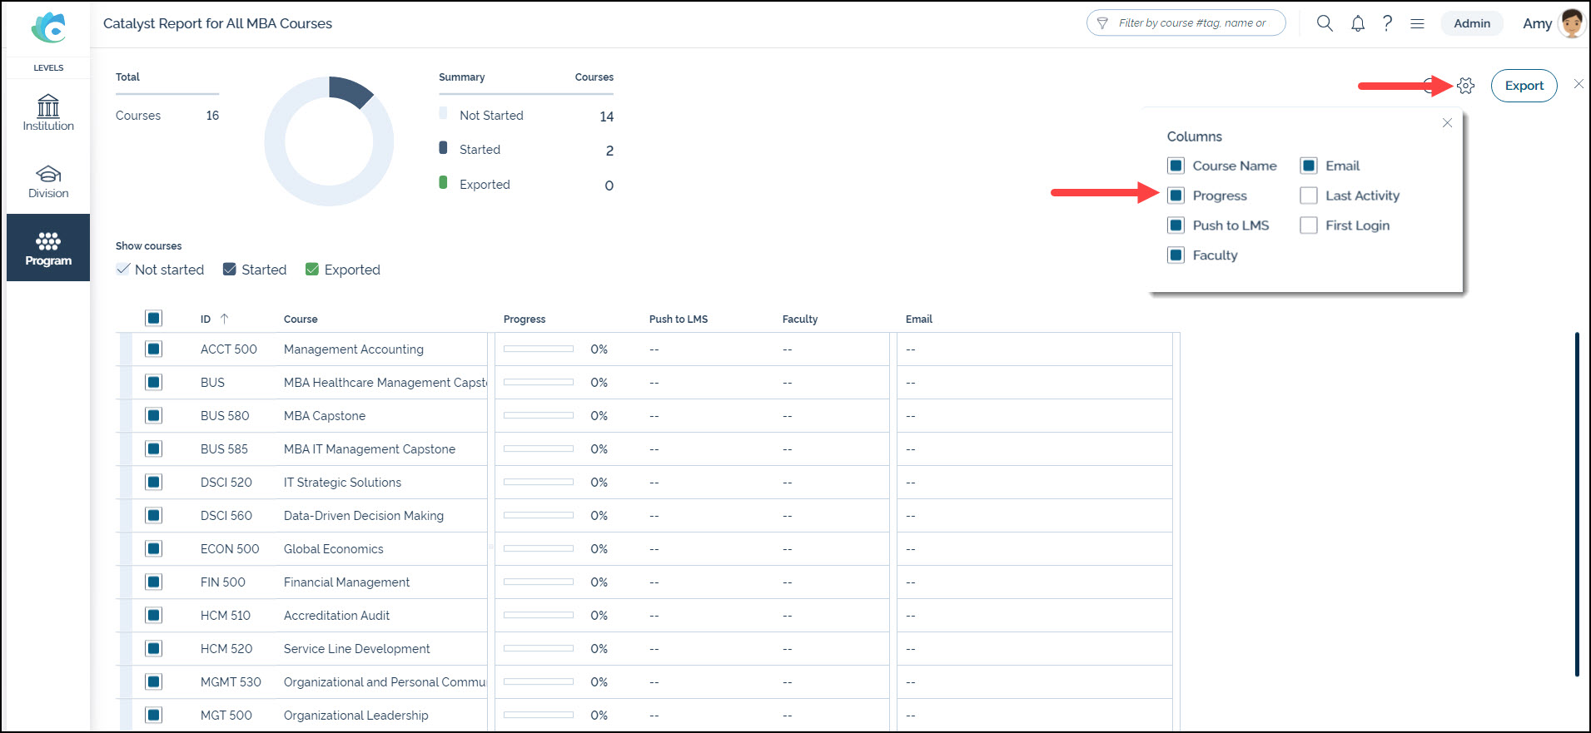Open MBA IT Management Capstone course
Screen dimensions: 1591x733
[x=370, y=449]
